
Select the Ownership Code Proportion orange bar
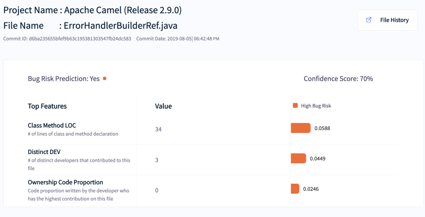295,189
